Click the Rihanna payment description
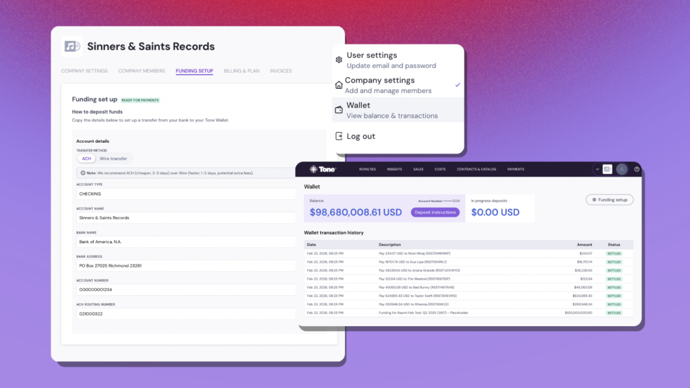The height and width of the screenshot is (388, 690). pos(414,304)
